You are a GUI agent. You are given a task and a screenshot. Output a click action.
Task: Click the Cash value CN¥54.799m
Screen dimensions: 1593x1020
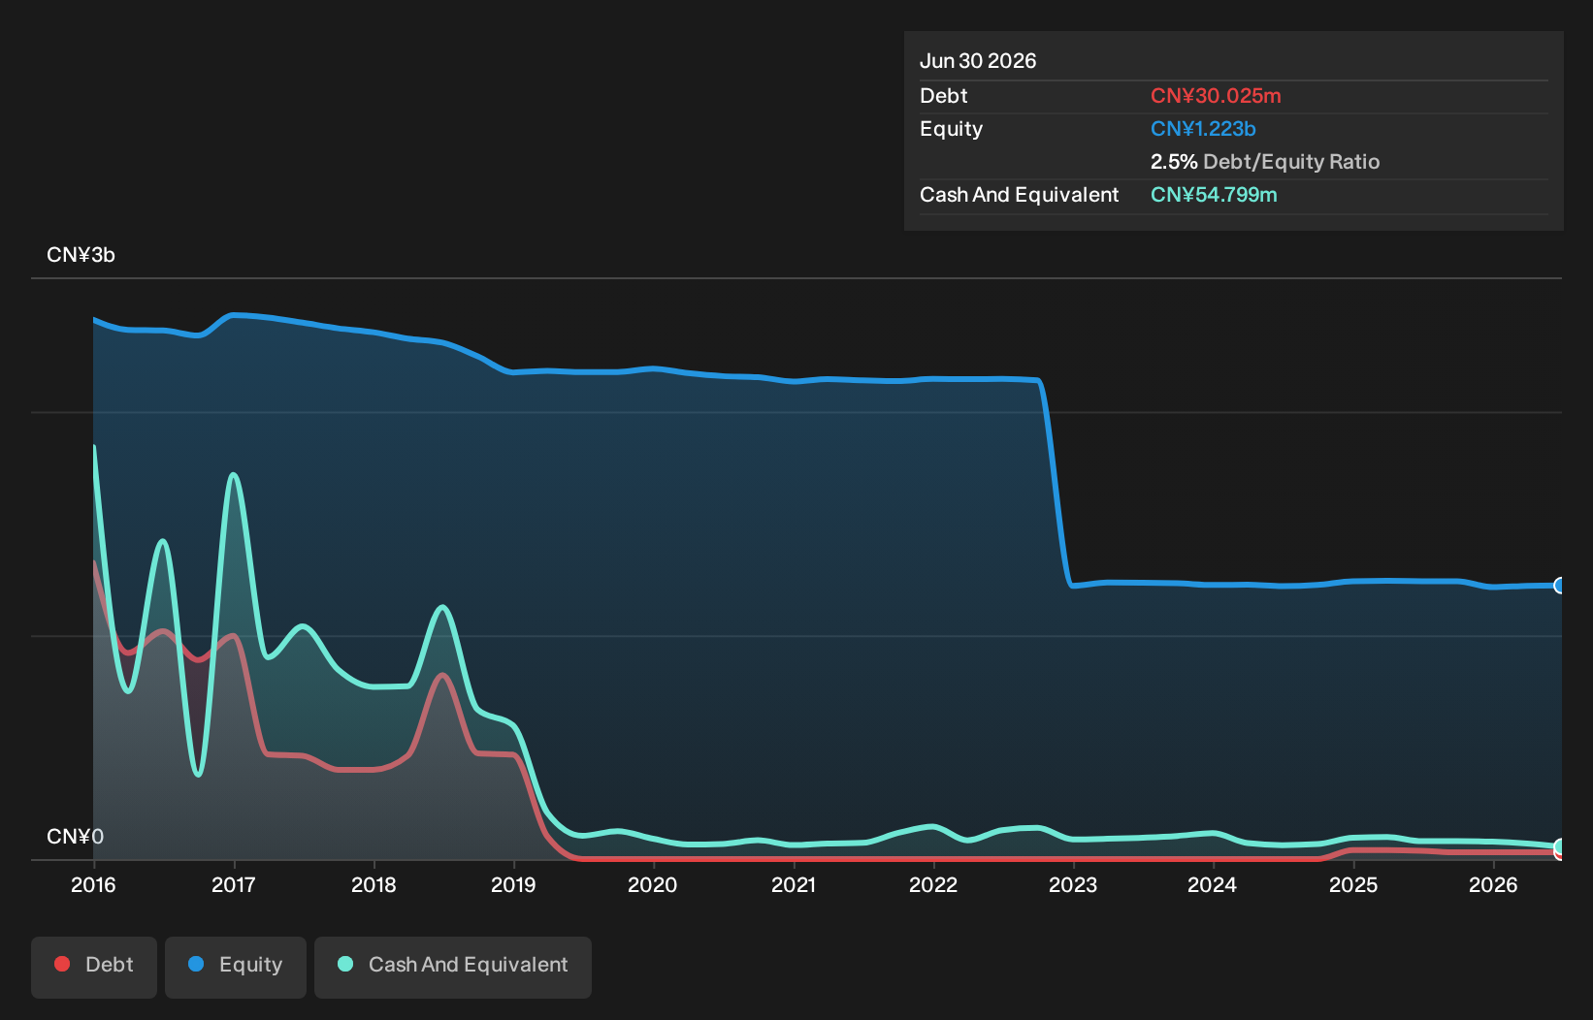click(x=1214, y=195)
